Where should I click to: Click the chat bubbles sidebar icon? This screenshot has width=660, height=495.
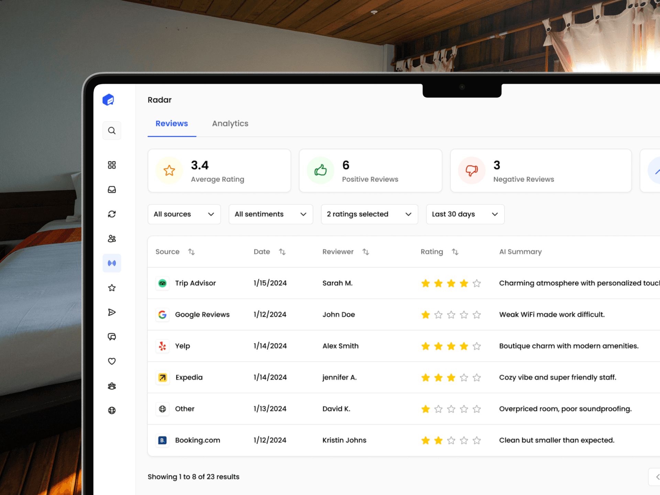(x=112, y=337)
